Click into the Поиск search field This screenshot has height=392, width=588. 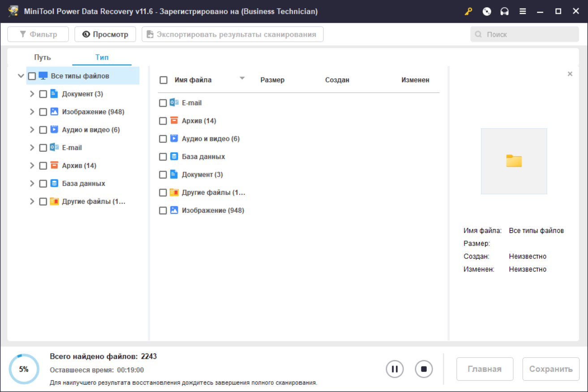tap(524, 34)
